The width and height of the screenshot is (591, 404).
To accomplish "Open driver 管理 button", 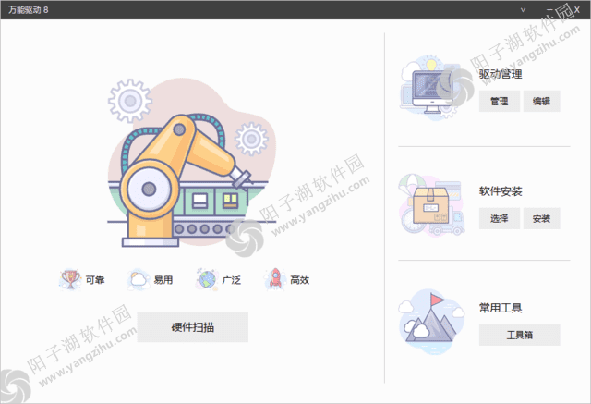I will (499, 101).
